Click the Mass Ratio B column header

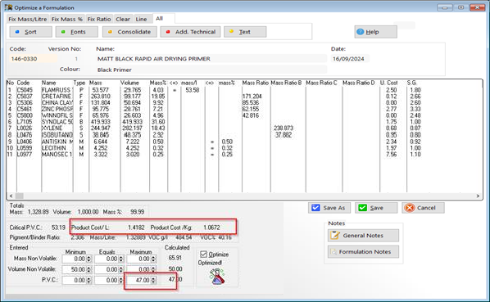click(286, 83)
